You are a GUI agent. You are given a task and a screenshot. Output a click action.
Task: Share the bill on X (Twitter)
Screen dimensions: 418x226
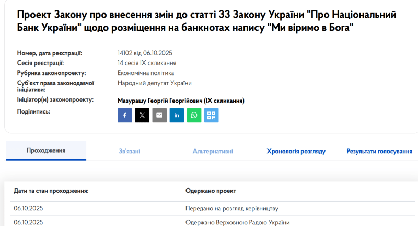pos(142,115)
